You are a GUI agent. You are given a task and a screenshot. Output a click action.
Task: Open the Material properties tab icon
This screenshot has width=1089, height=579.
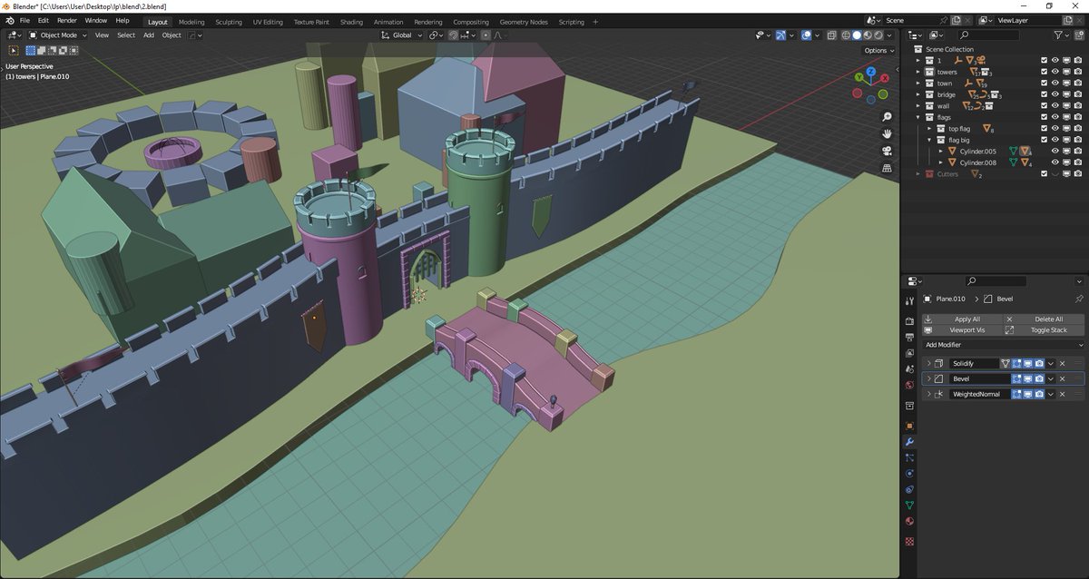coord(909,521)
